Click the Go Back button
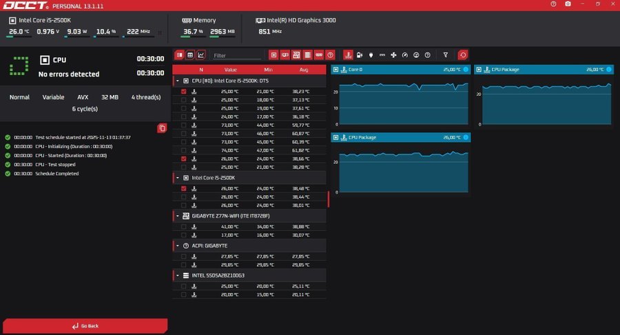Viewport: 620px width, 335px height. [x=85, y=326]
